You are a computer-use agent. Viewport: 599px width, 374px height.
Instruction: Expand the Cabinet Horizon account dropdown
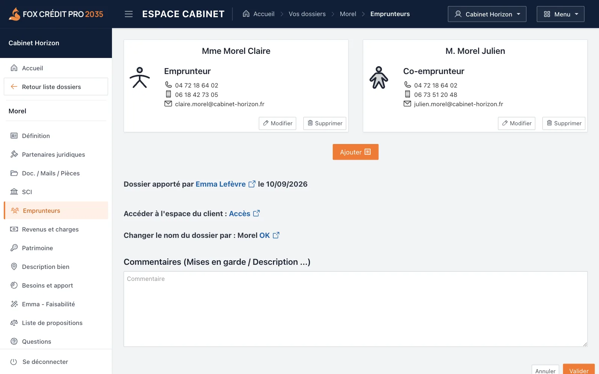pyautogui.click(x=487, y=14)
